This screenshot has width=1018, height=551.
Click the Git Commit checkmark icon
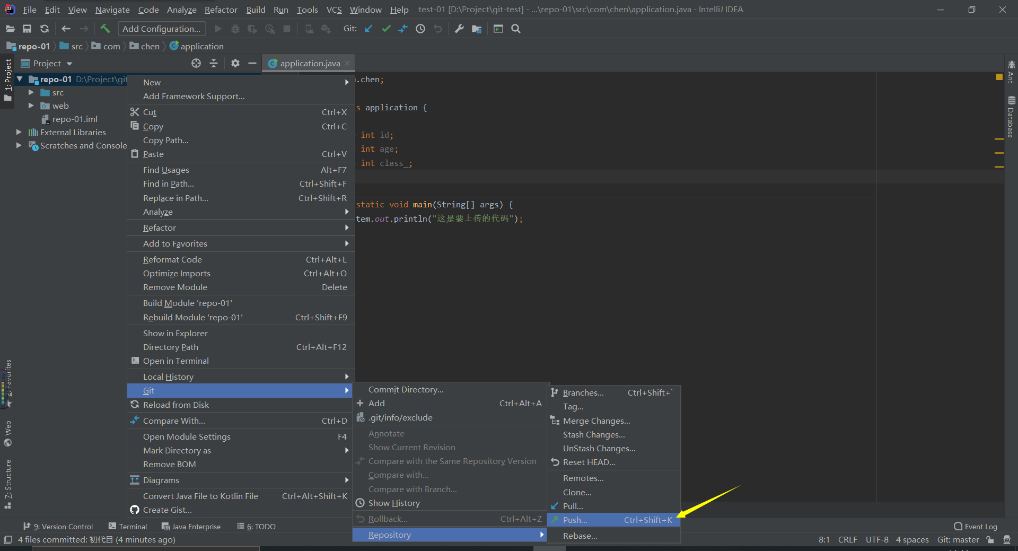[x=386, y=29]
